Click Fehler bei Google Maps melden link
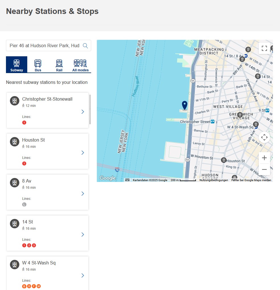The height and width of the screenshot is (290, 280). 251,180
